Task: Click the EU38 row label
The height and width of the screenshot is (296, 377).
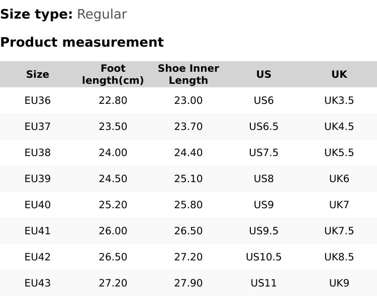Action: click(38, 153)
